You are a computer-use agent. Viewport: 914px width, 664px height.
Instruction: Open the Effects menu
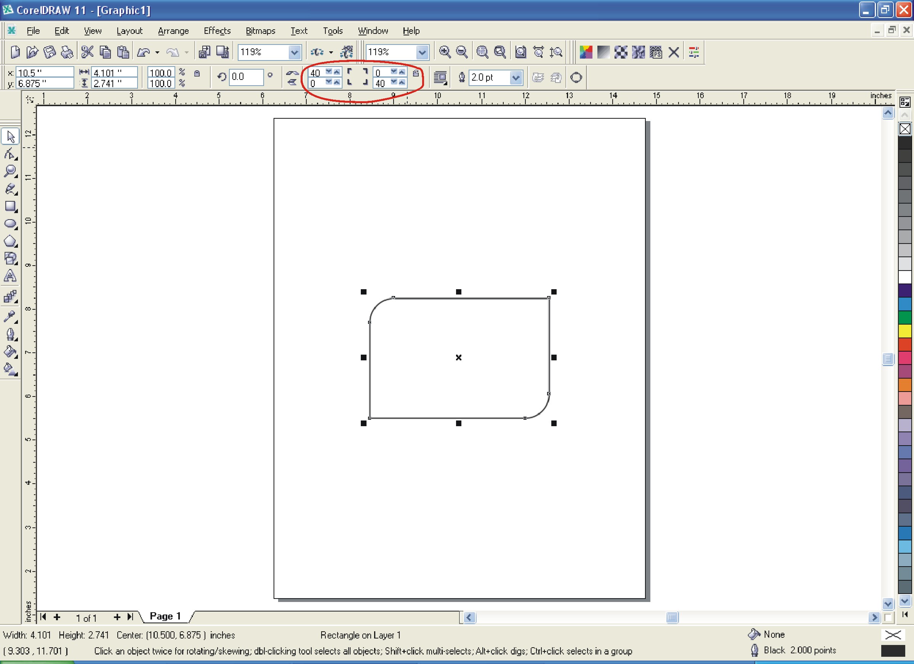[217, 30]
